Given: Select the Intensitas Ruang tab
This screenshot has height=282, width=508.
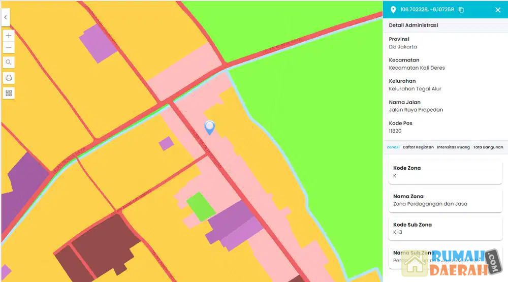Looking at the screenshot, I should point(453,147).
